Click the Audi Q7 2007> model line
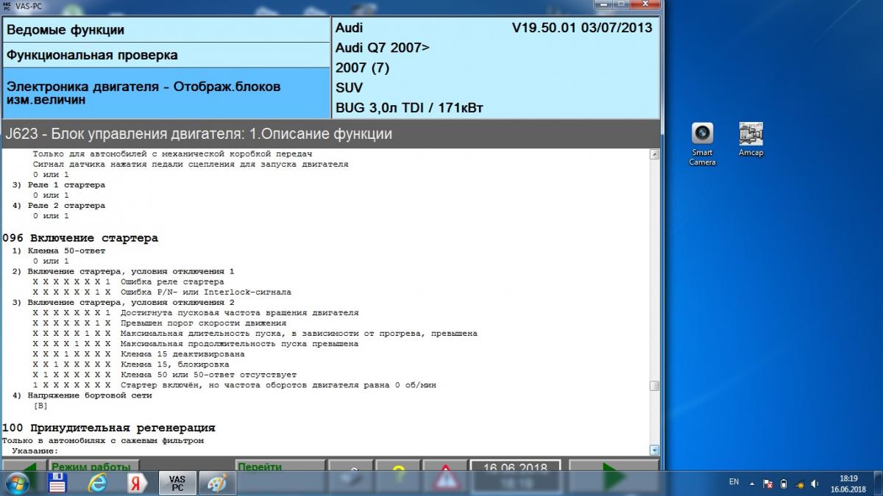 pyautogui.click(x=383, y=48)
